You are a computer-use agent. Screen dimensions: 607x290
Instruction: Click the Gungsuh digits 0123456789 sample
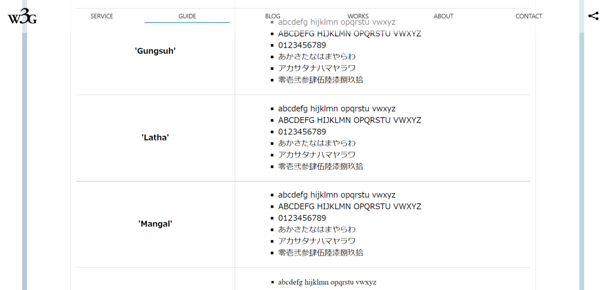tap(302, 45)
